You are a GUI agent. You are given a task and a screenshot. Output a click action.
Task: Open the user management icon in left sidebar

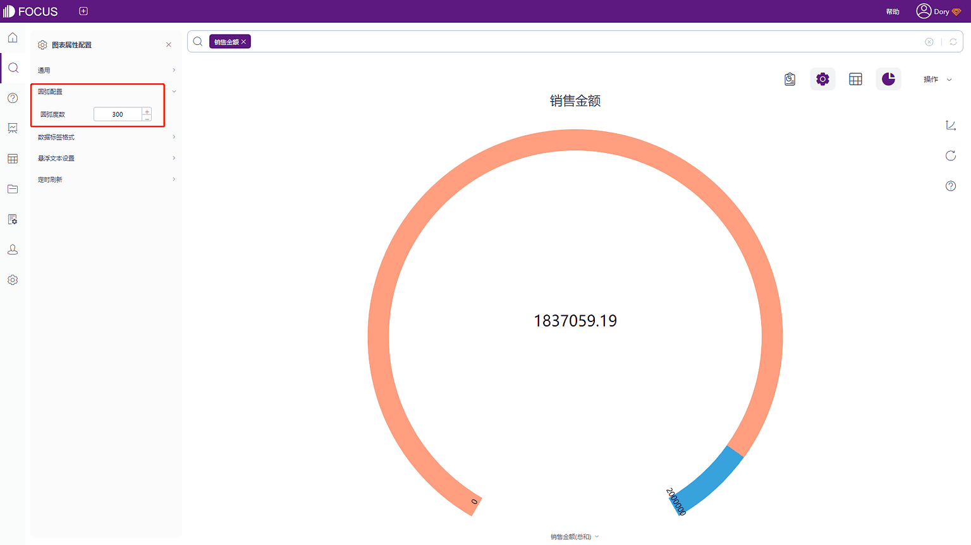pos(13,249)
